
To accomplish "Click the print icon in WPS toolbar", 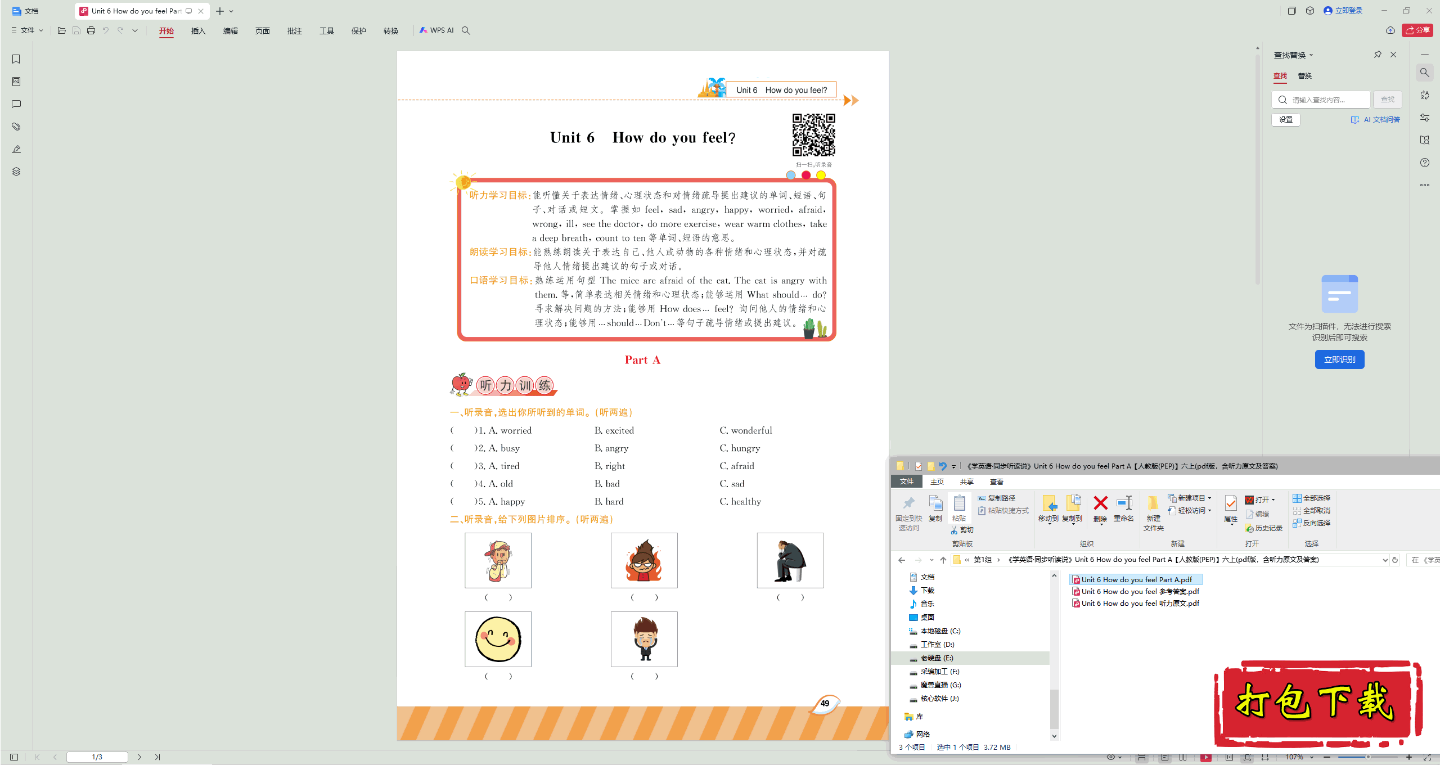I will (x=91, y=30).
